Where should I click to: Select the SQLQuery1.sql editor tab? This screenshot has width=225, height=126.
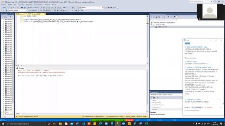click(x=28, y=14)
